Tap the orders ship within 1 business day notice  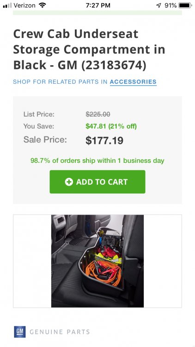click(x=97, y=161)
